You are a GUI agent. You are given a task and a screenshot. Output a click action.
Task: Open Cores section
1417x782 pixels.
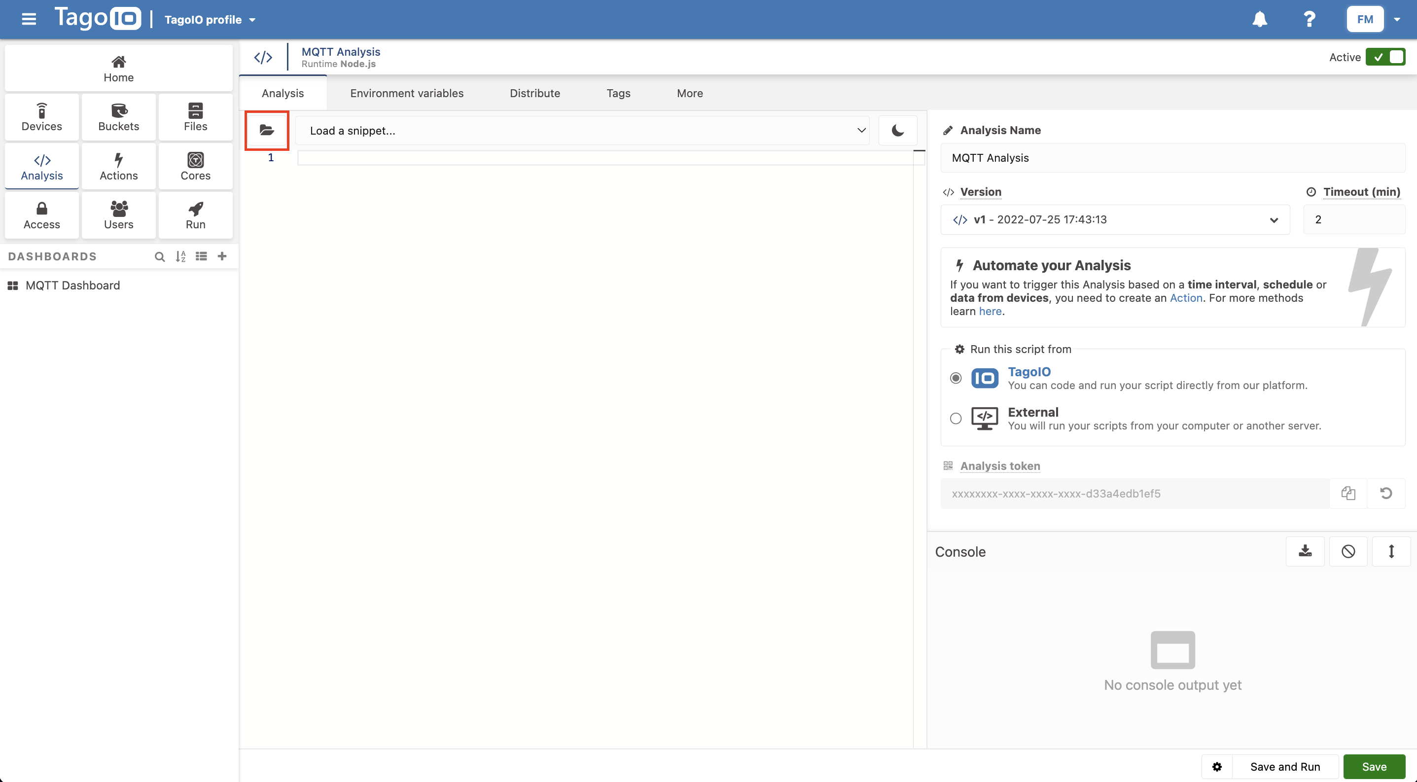point(195,167)
